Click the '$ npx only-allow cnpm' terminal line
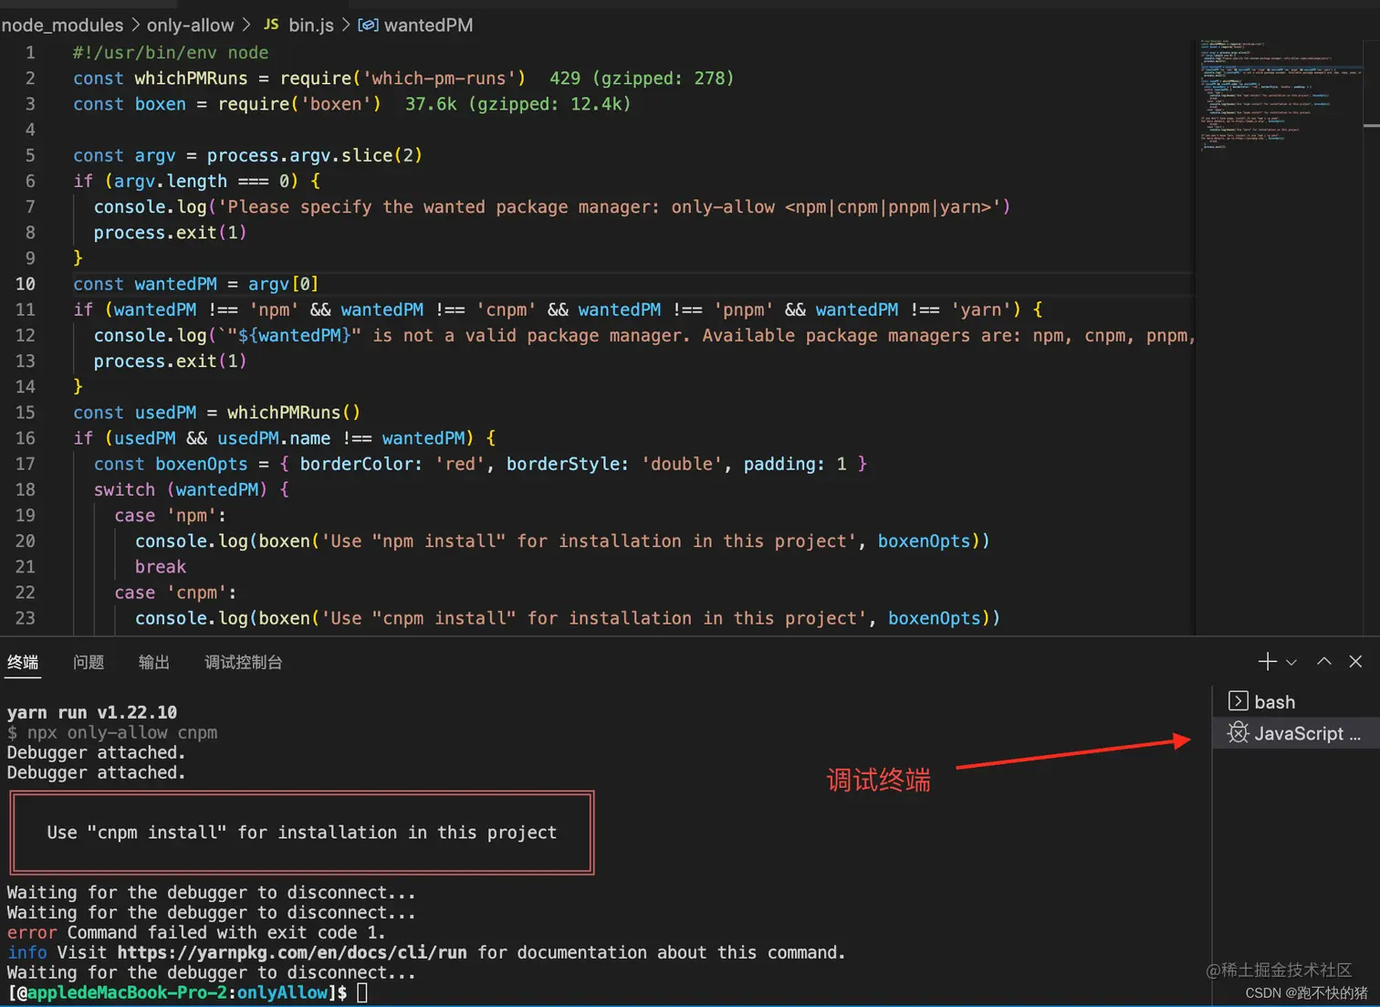The image size is (1380, 1007). pos(112,732)
